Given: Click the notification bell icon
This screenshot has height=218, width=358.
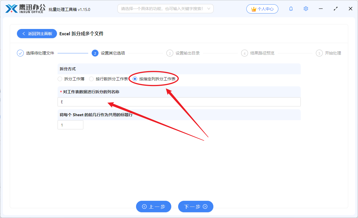Looking at the screenshot, I should (291, 9).
